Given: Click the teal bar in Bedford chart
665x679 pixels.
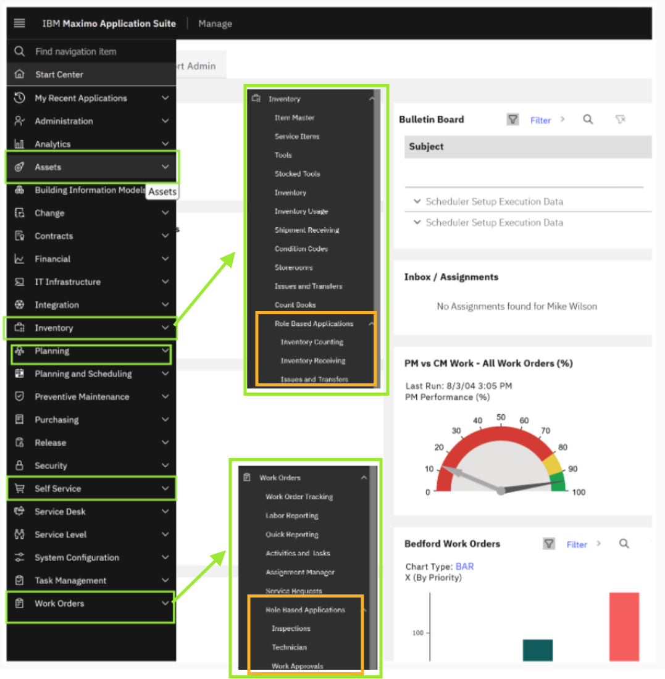Looking at the screenshot, I should pos(538,650).
